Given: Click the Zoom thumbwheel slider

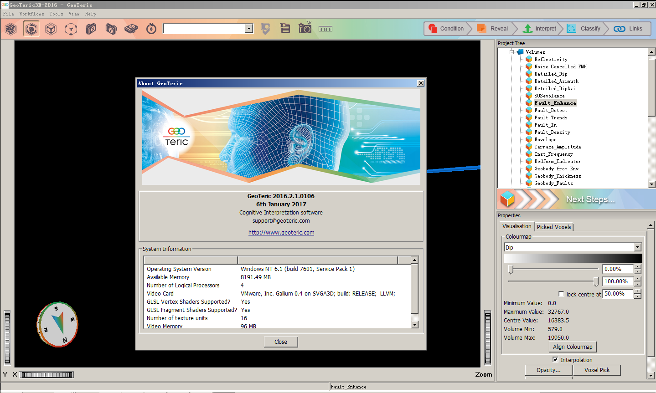Looking at the screenshot, I should (488, 338).
